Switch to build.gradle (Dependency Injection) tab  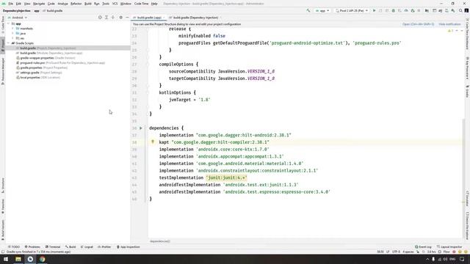point(195,18)
